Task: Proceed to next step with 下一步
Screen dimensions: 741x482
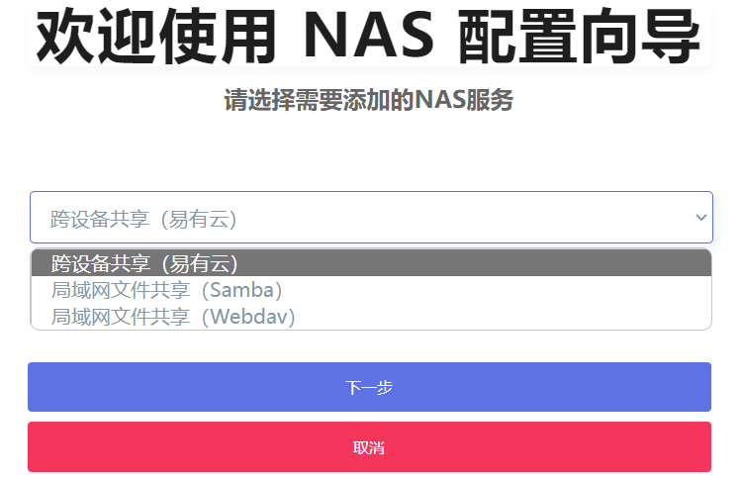Action: pos(369,387)
